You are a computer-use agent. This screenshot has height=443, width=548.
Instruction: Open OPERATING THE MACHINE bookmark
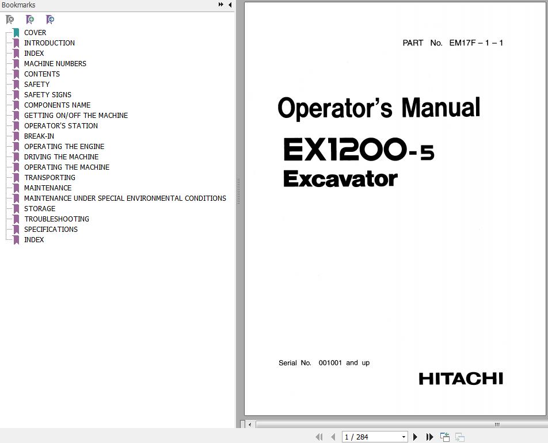click(x=67, y=167)
